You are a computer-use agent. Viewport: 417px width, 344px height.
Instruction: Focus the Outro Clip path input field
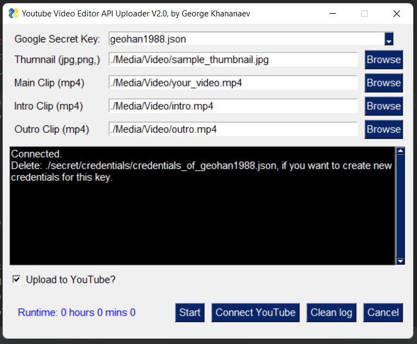(x=233, y=129)
